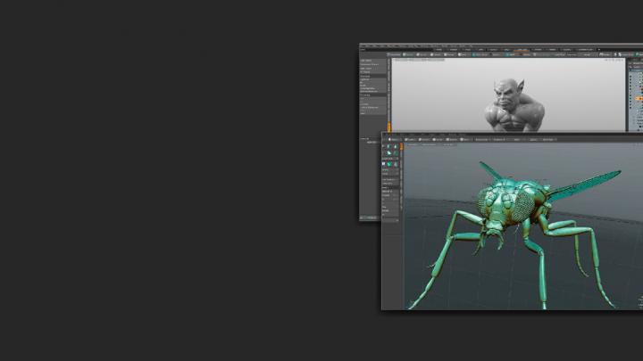Viewport: 643px width, 361px height.
Task: Click the top-left tool icon in the fly window's tool palette
Action: point(385,147)
